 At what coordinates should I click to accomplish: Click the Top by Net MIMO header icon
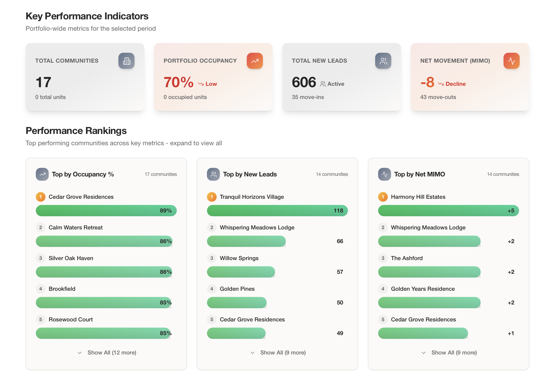[385, 174]
